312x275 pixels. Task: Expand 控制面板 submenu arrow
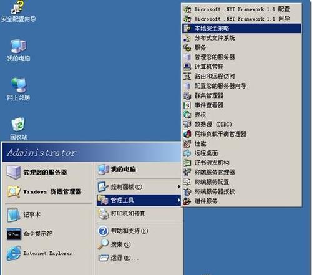point(178,186)
